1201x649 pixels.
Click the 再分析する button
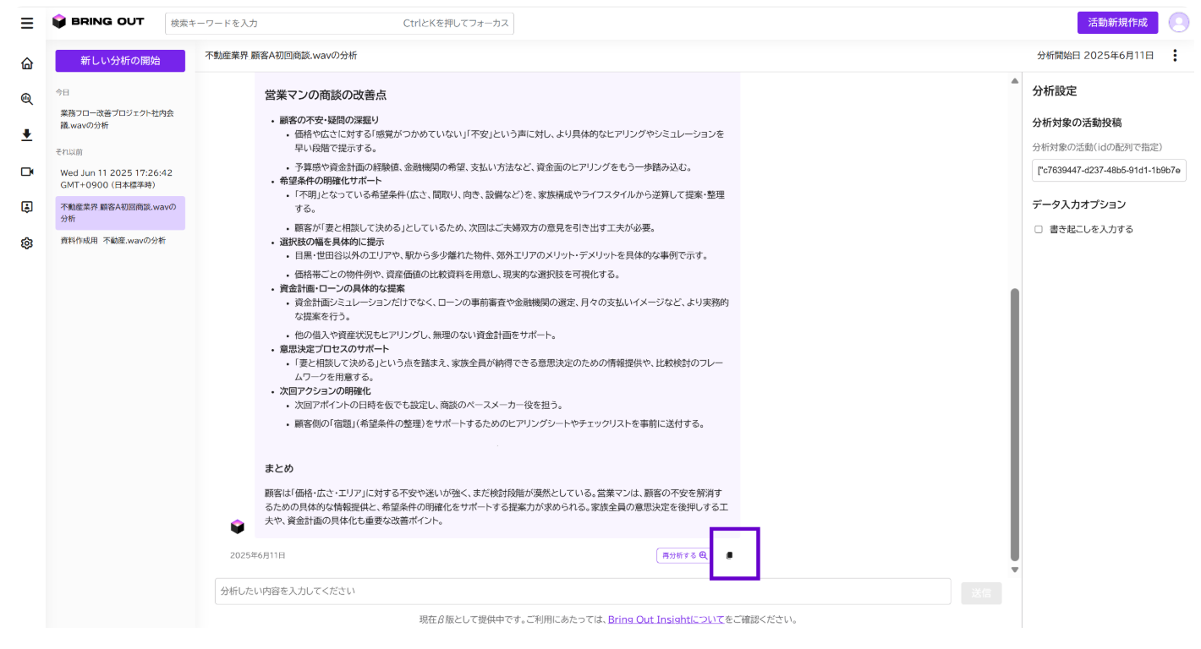click(x=683, y=555)
